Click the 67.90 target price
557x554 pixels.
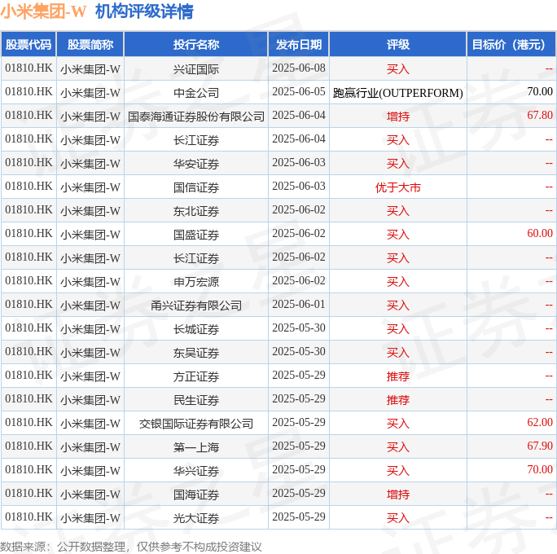pos(540,446)
